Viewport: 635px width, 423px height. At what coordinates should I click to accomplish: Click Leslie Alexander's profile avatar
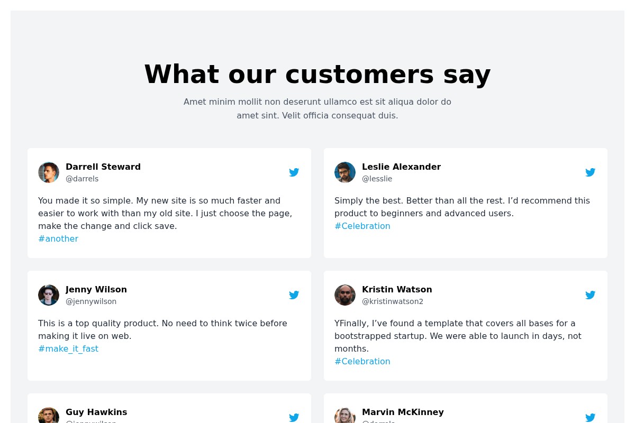[x=345, y=172]
